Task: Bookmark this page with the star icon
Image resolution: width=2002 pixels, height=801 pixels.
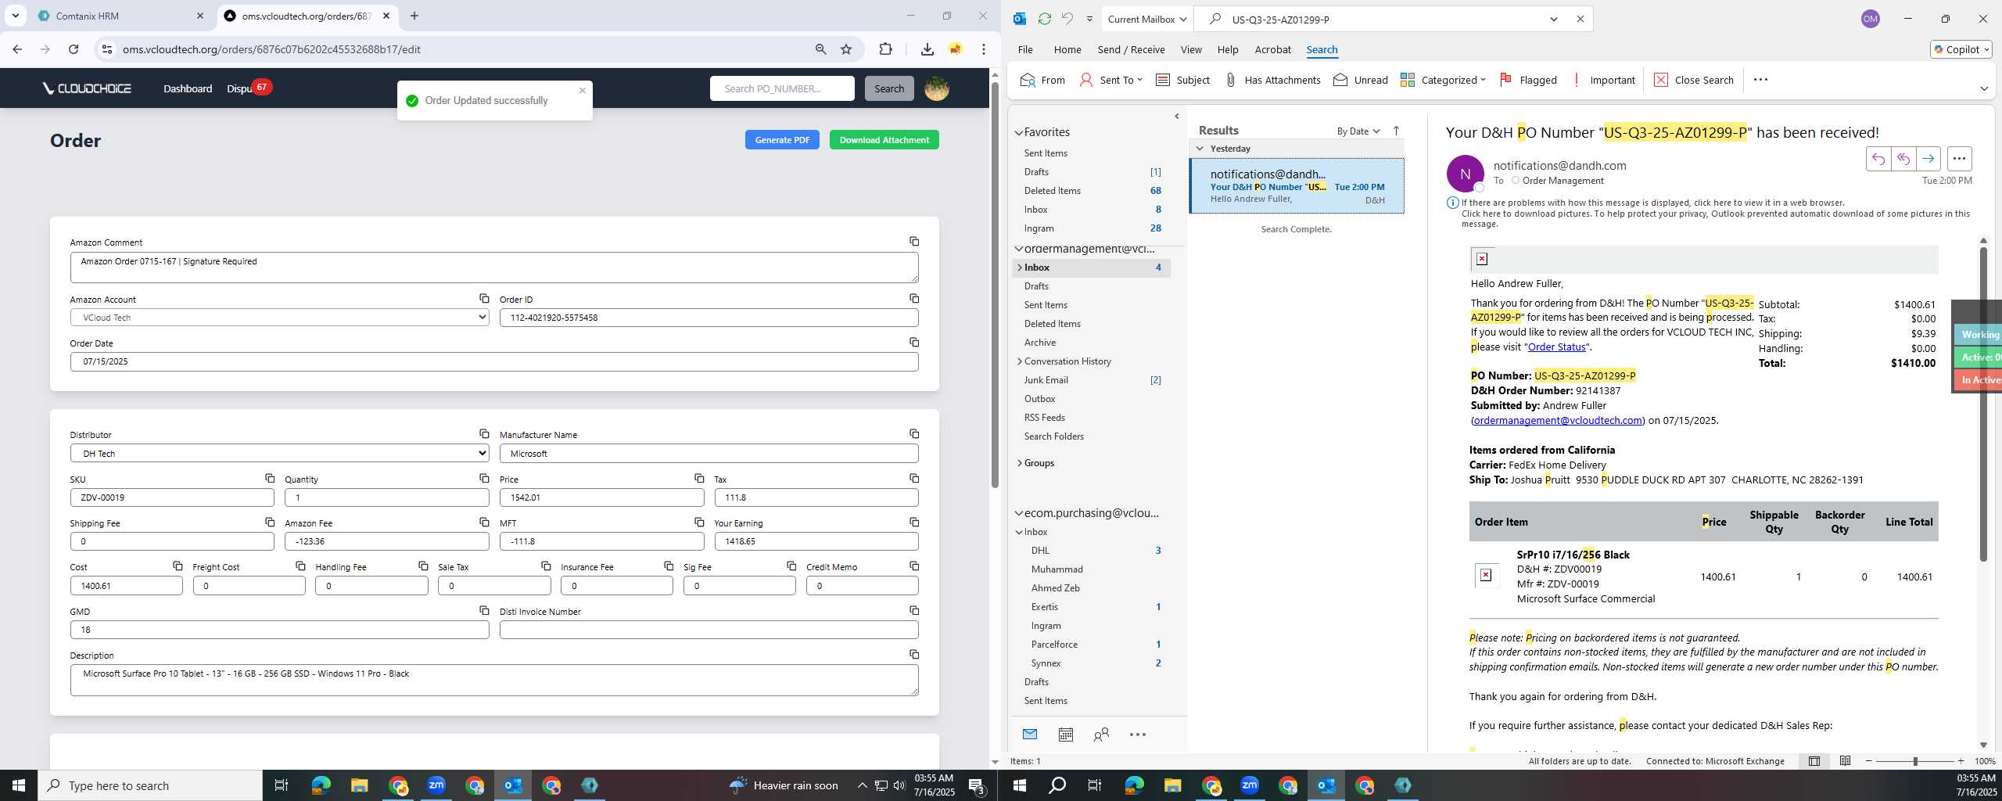Action: [846, 49]
